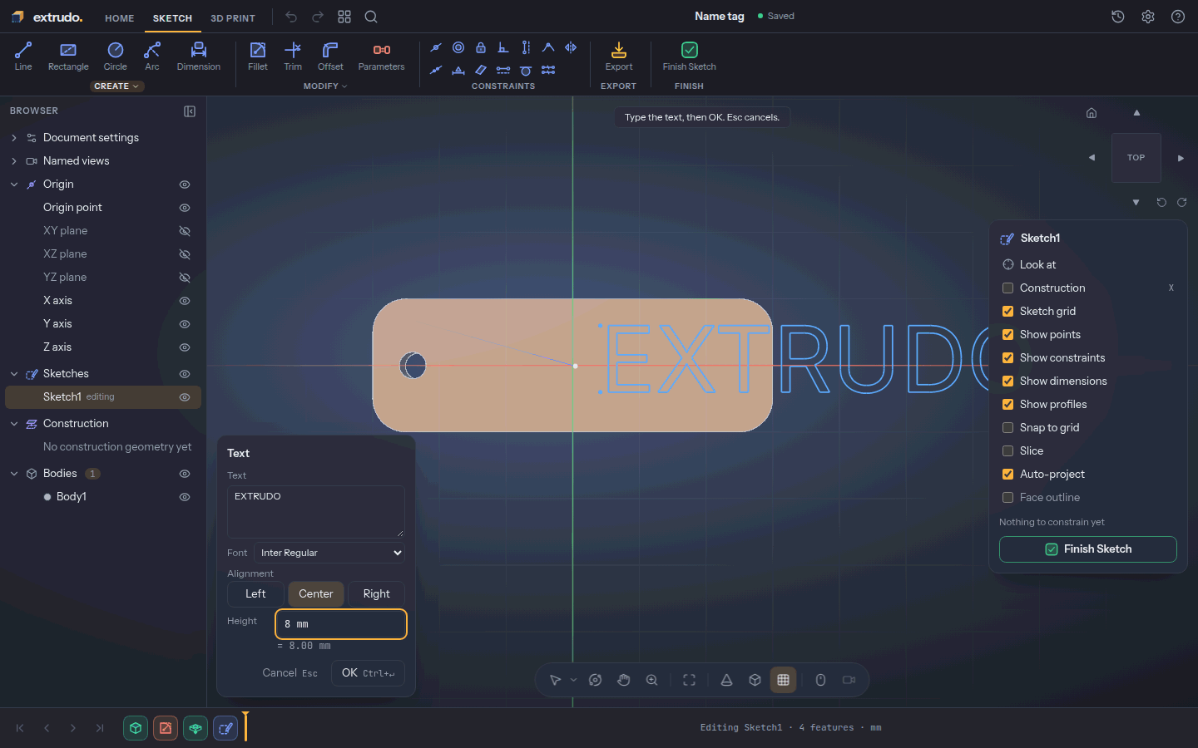Turn off Show constraints checkbox
The width and height of the screenshot is (1198, 748).
click(x=1007, y=358)
